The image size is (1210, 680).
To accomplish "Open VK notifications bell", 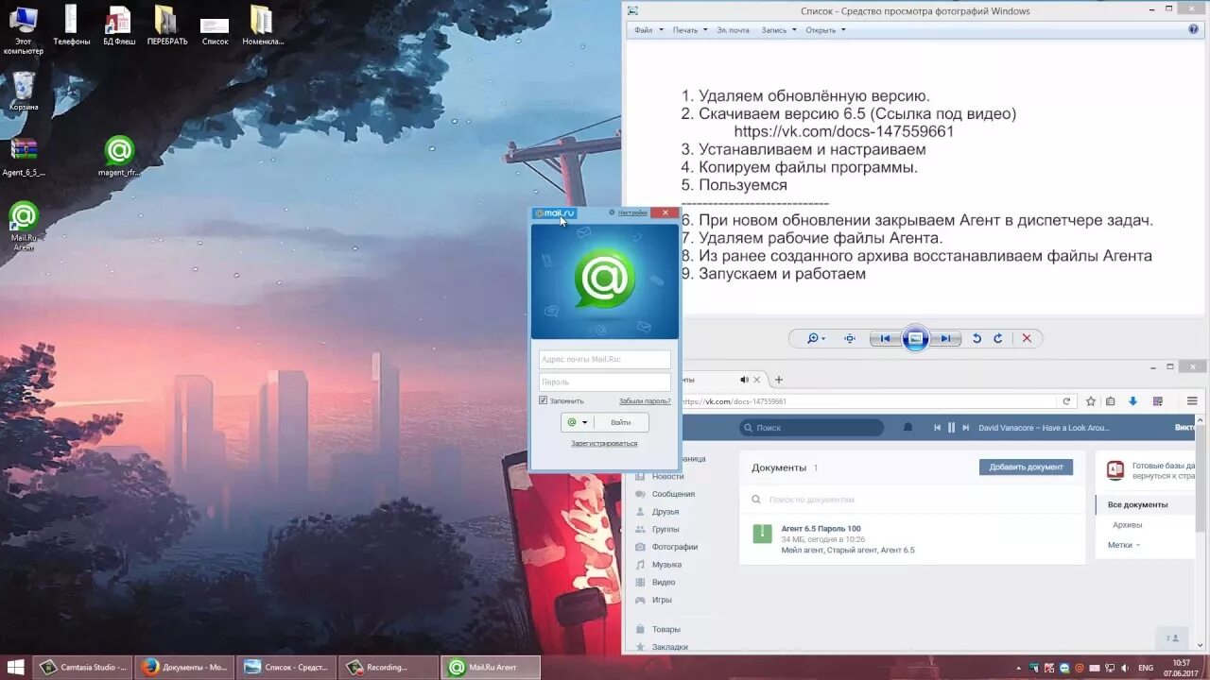I will [x=908, y=428].
